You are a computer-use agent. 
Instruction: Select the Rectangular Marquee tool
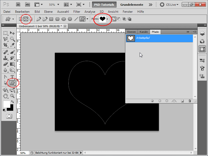5,33
